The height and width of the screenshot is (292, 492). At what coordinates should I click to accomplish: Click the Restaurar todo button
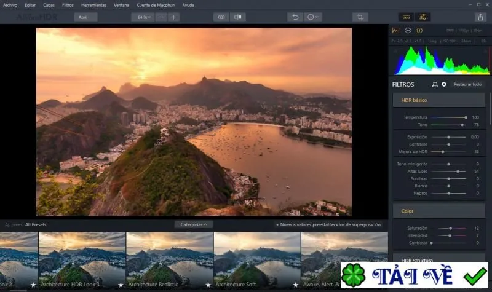467,84
